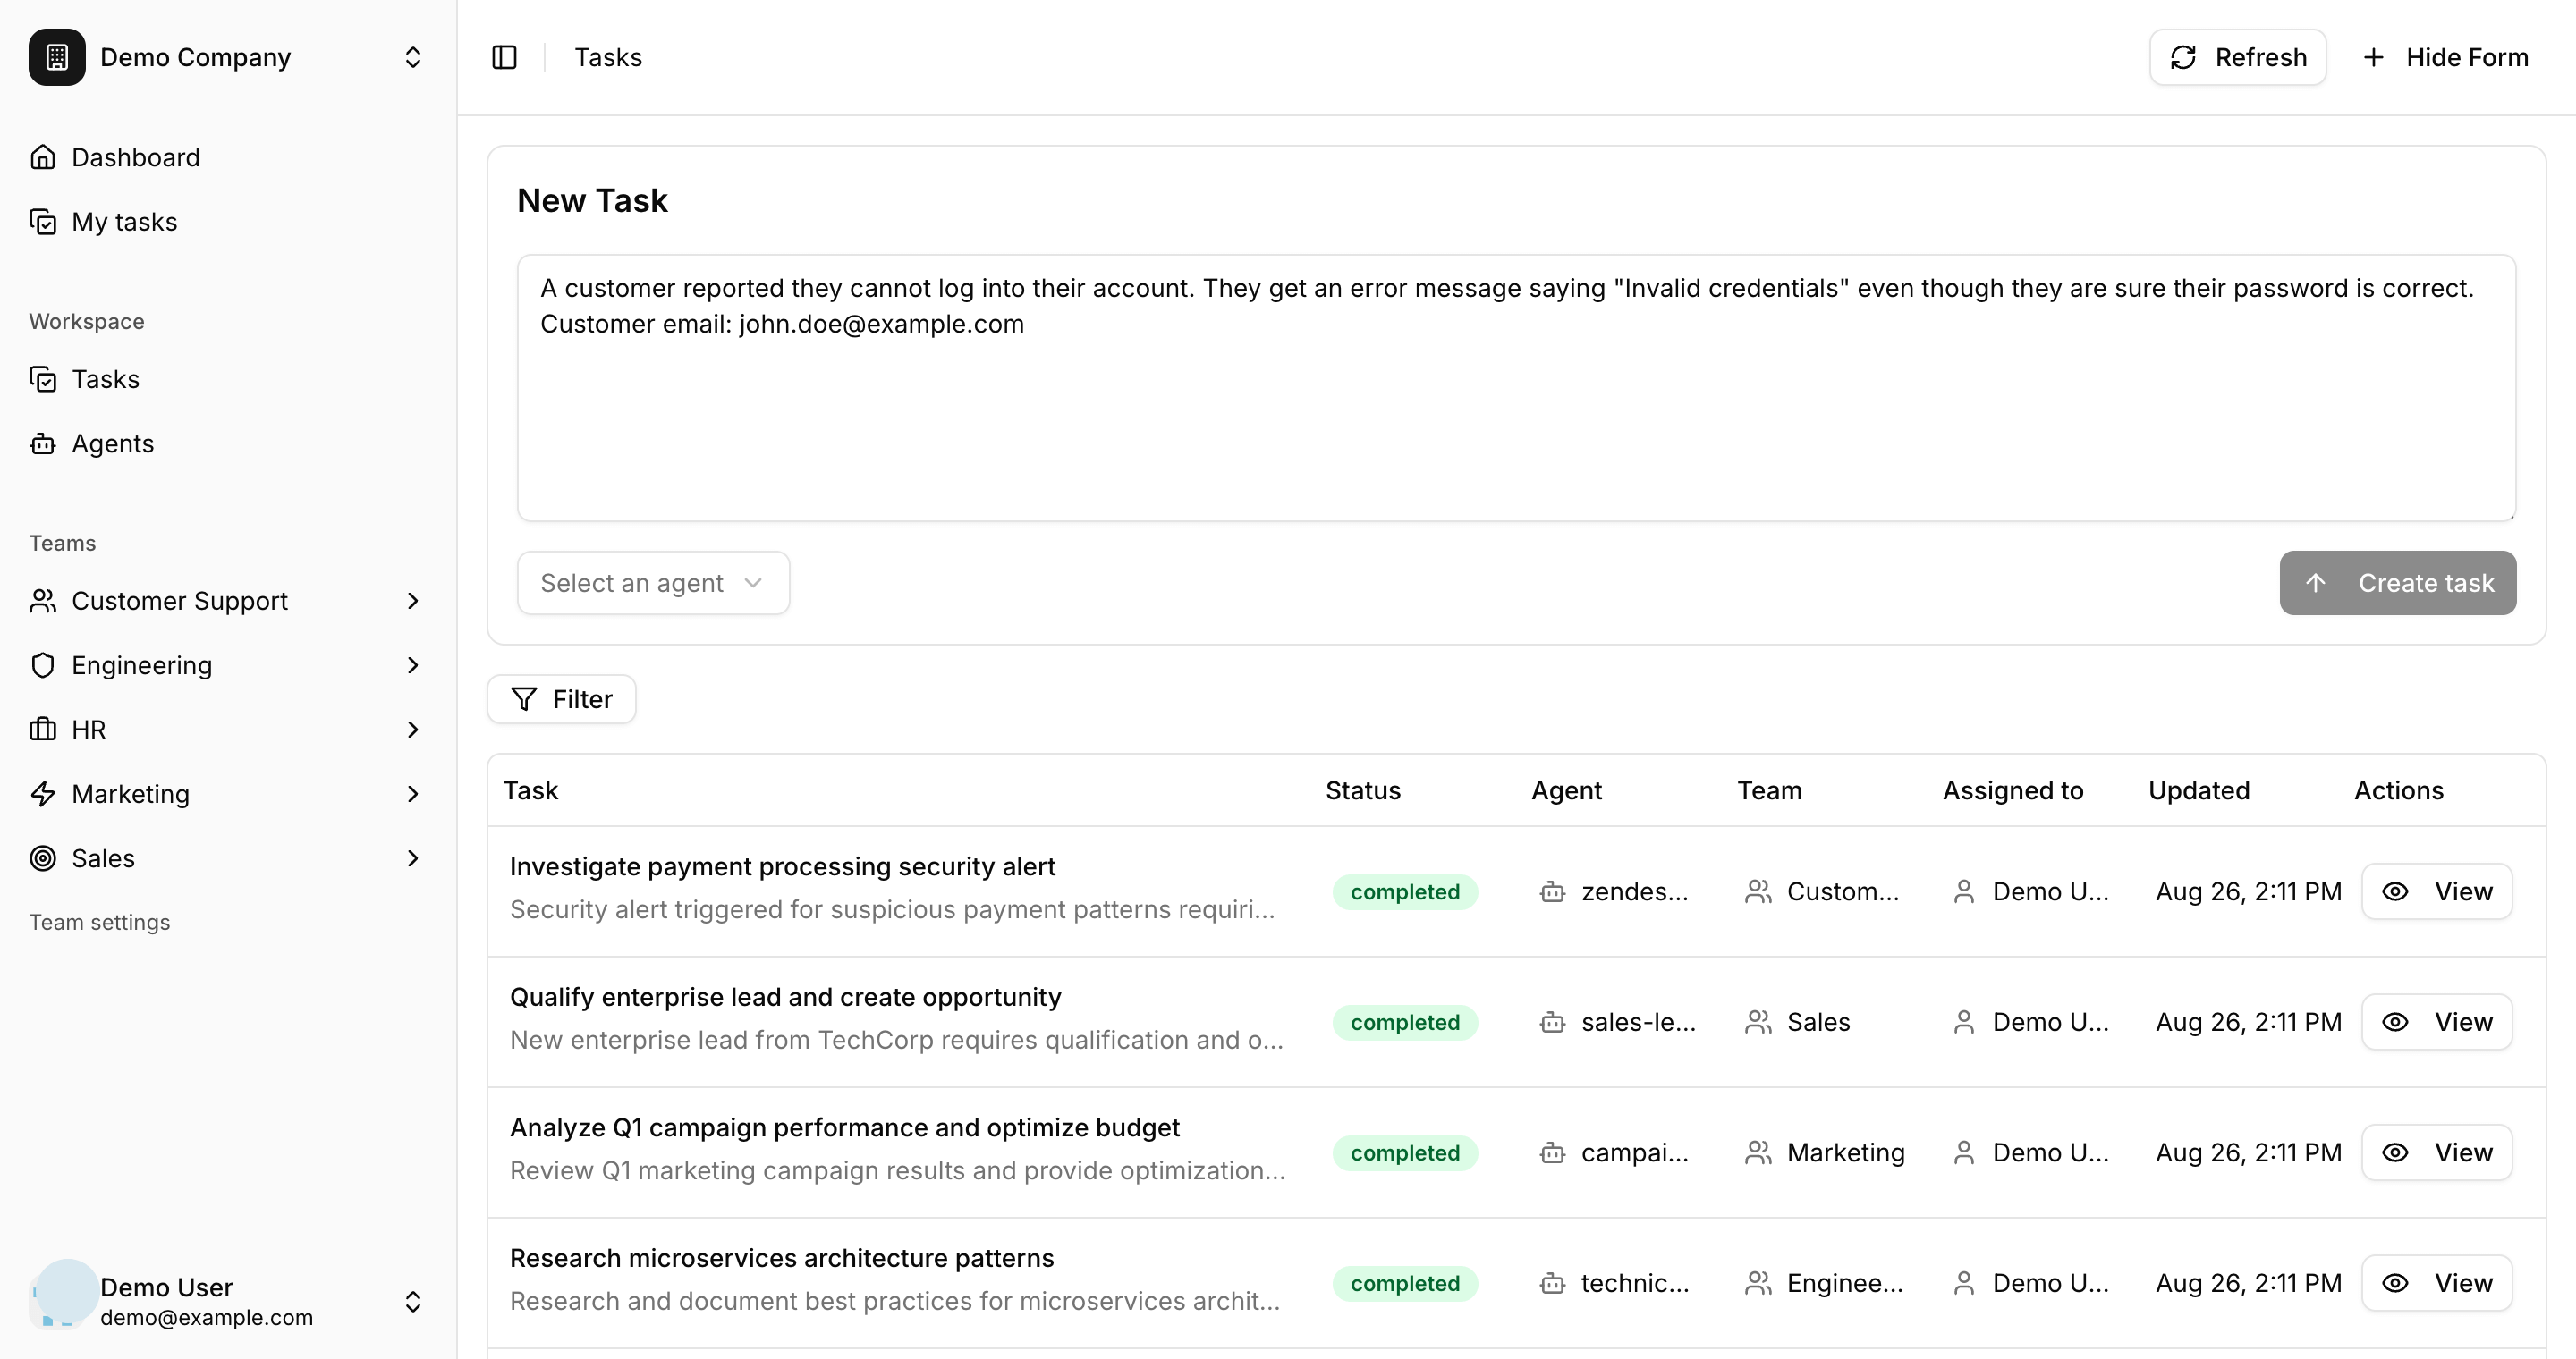The image size is (2576, 1359).
Task: Click the zendesk agent icon in the first row
Action: click(x=1552, y=891)
